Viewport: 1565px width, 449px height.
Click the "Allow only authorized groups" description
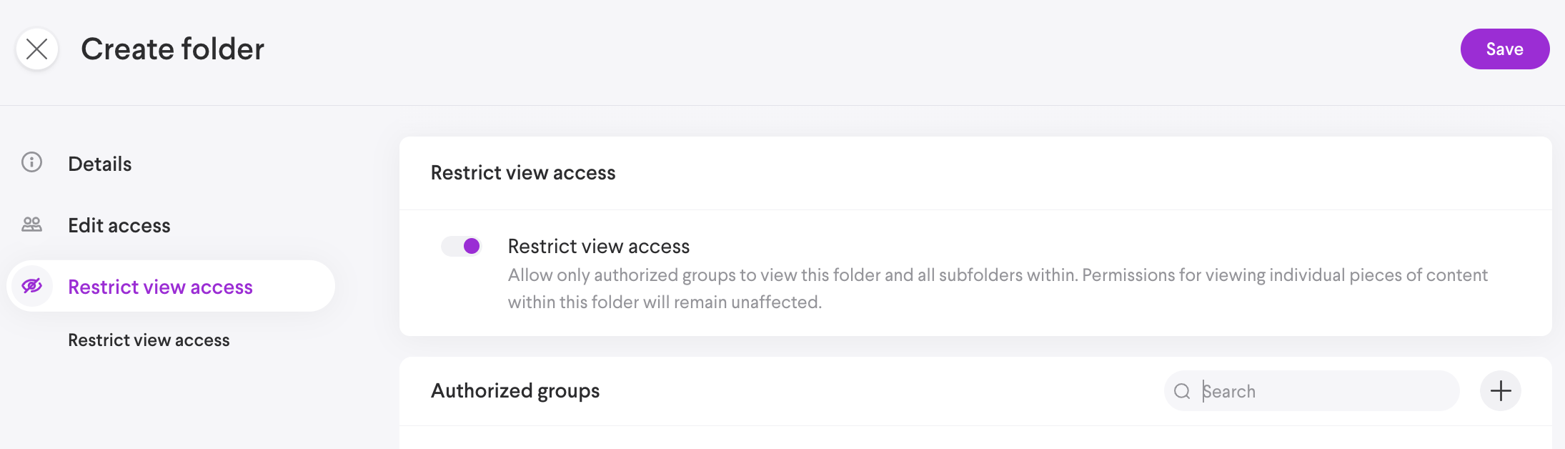tap(997, 288)
